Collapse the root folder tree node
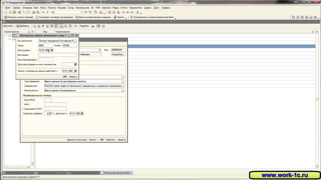Screen dimensions: 321x180 pyautogui.click(x=6, y=35)
